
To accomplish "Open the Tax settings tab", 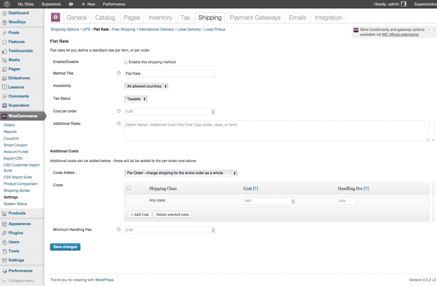I will [x=185, y=18].
